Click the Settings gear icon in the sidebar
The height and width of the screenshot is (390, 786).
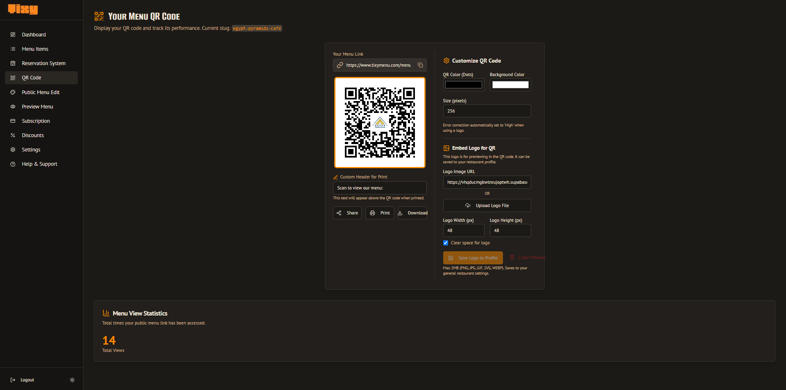(13, 150)
